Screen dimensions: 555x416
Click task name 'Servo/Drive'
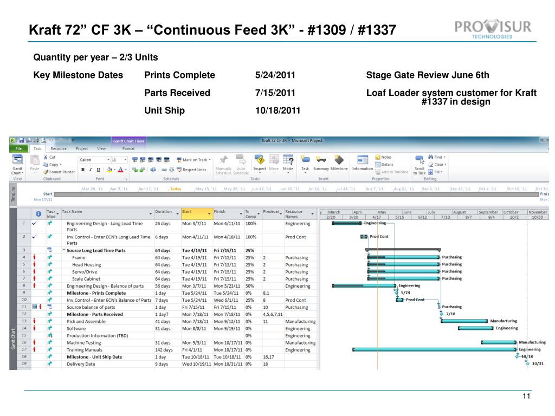(x=85, y=272)
